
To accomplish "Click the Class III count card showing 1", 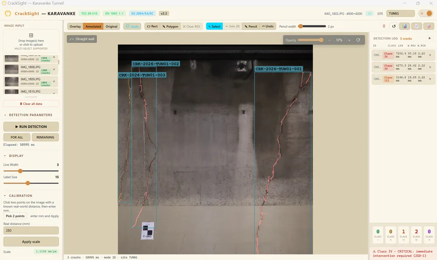I will tap(403, 234).
